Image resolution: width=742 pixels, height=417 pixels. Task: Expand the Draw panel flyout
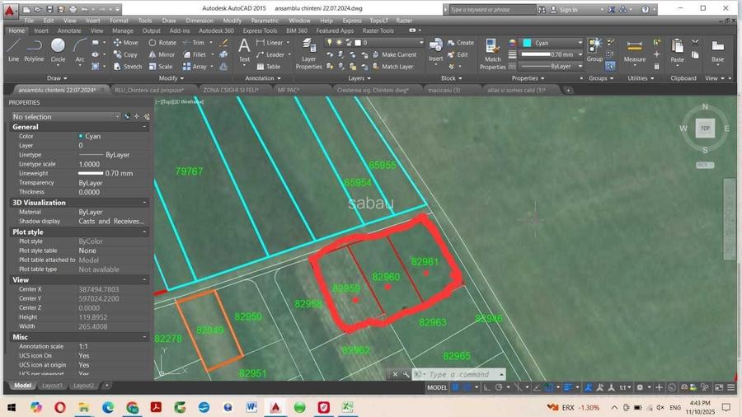58,78
